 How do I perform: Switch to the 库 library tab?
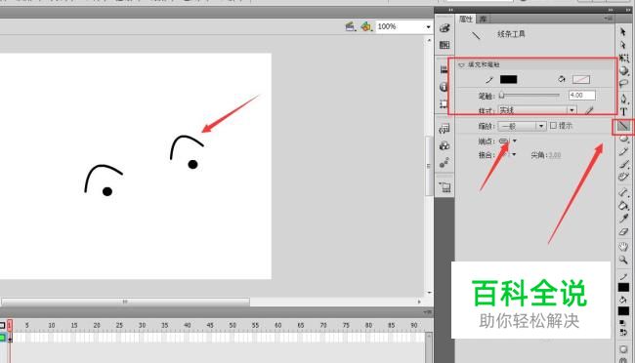(483, 19)
